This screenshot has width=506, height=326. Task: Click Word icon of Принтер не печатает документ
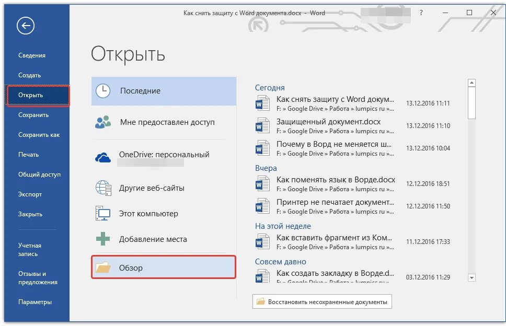pos(262,206)
